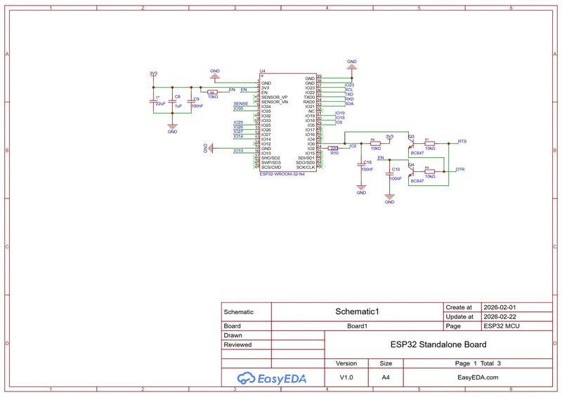Click the RXD0 pin name in U4
This screenshot has width=562, height=397.
(x=309, y=102)
